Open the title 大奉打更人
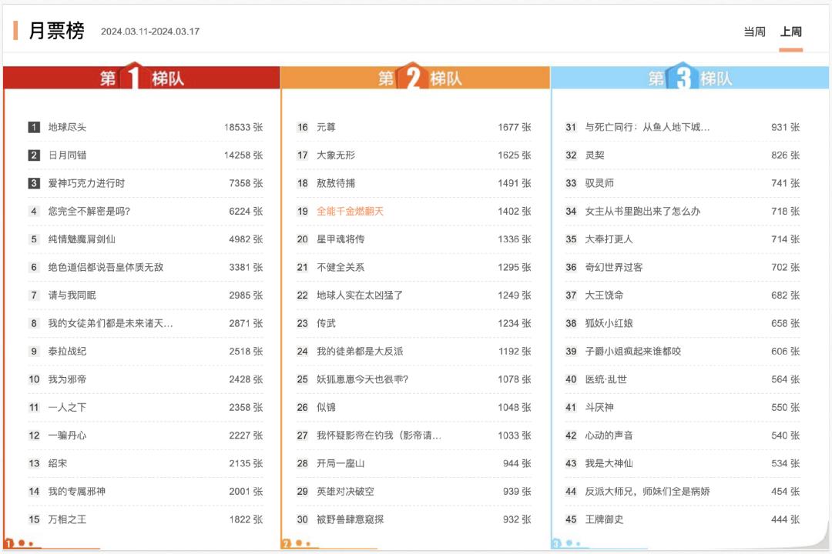Viewport: 832px width, 554px height. tap(609, 239)
